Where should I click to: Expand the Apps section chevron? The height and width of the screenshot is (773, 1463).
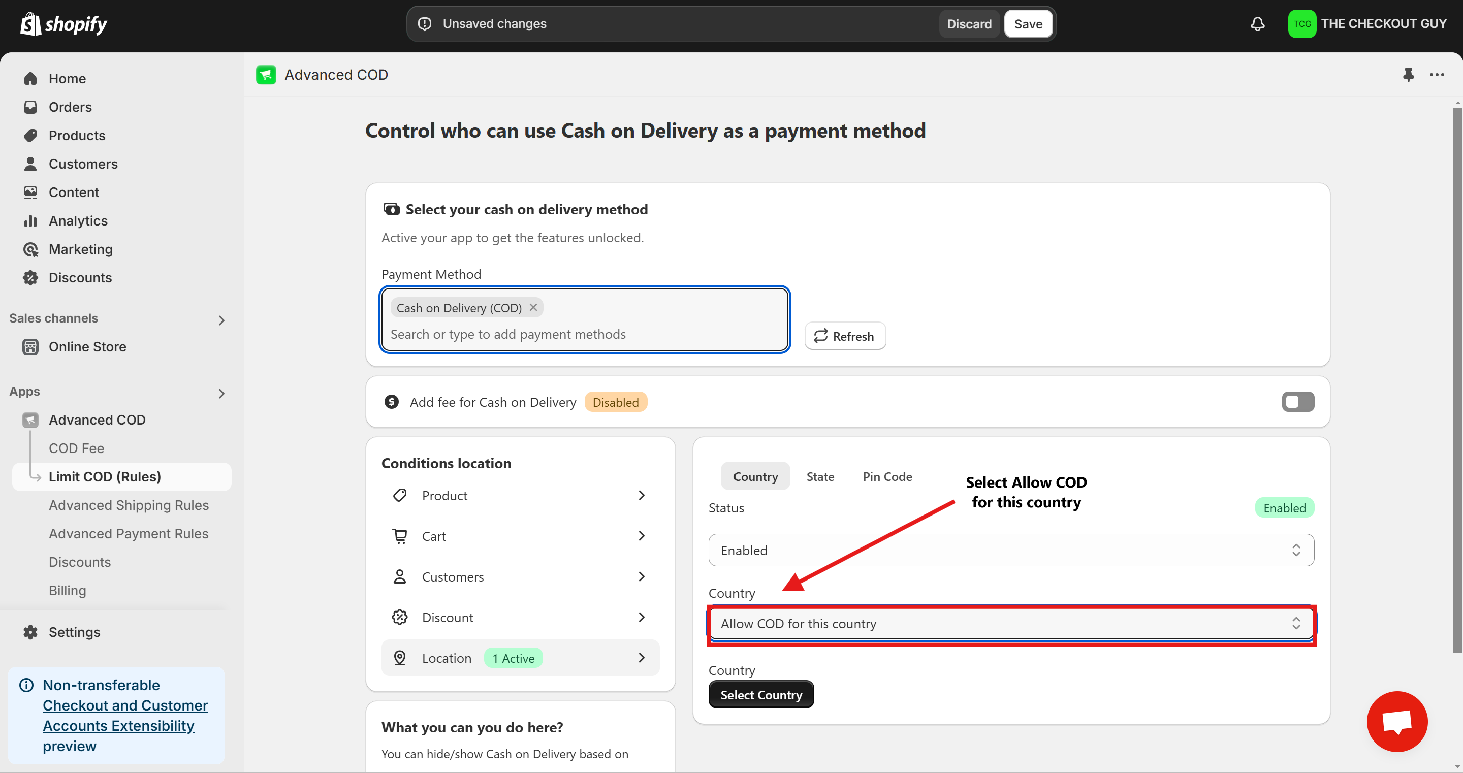coord(221,394)
